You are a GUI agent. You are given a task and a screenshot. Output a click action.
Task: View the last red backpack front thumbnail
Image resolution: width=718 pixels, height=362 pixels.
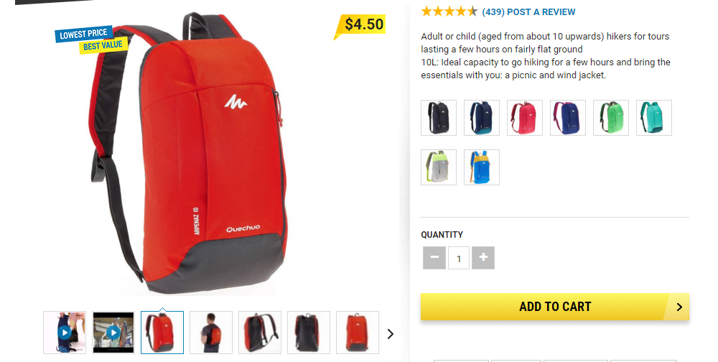tap(358, 333)
